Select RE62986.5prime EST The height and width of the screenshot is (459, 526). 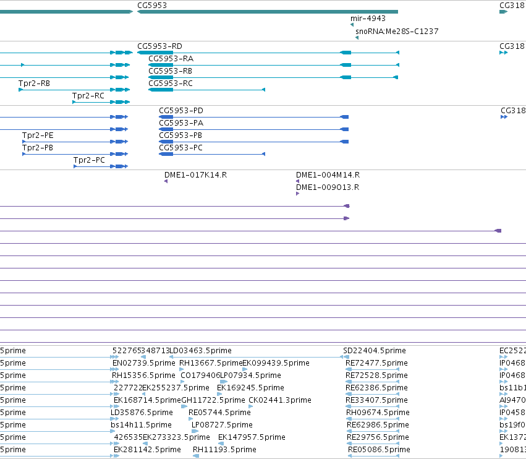(x=378, y=425)
